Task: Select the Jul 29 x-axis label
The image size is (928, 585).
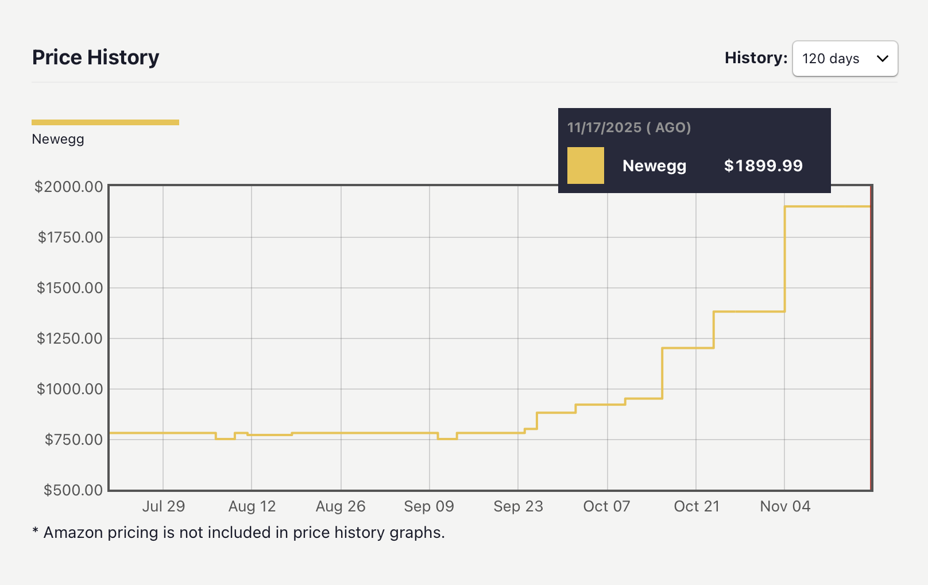Action: click(164, 506)
